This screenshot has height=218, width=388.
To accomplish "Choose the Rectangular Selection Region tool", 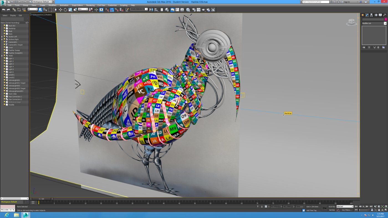I will 50,10.
